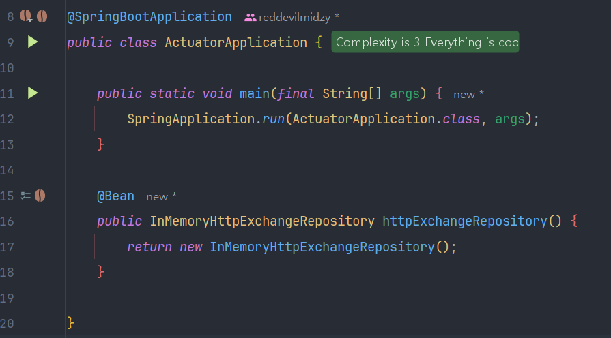Click the list-style gutter icon on line 15

(26, 196)
